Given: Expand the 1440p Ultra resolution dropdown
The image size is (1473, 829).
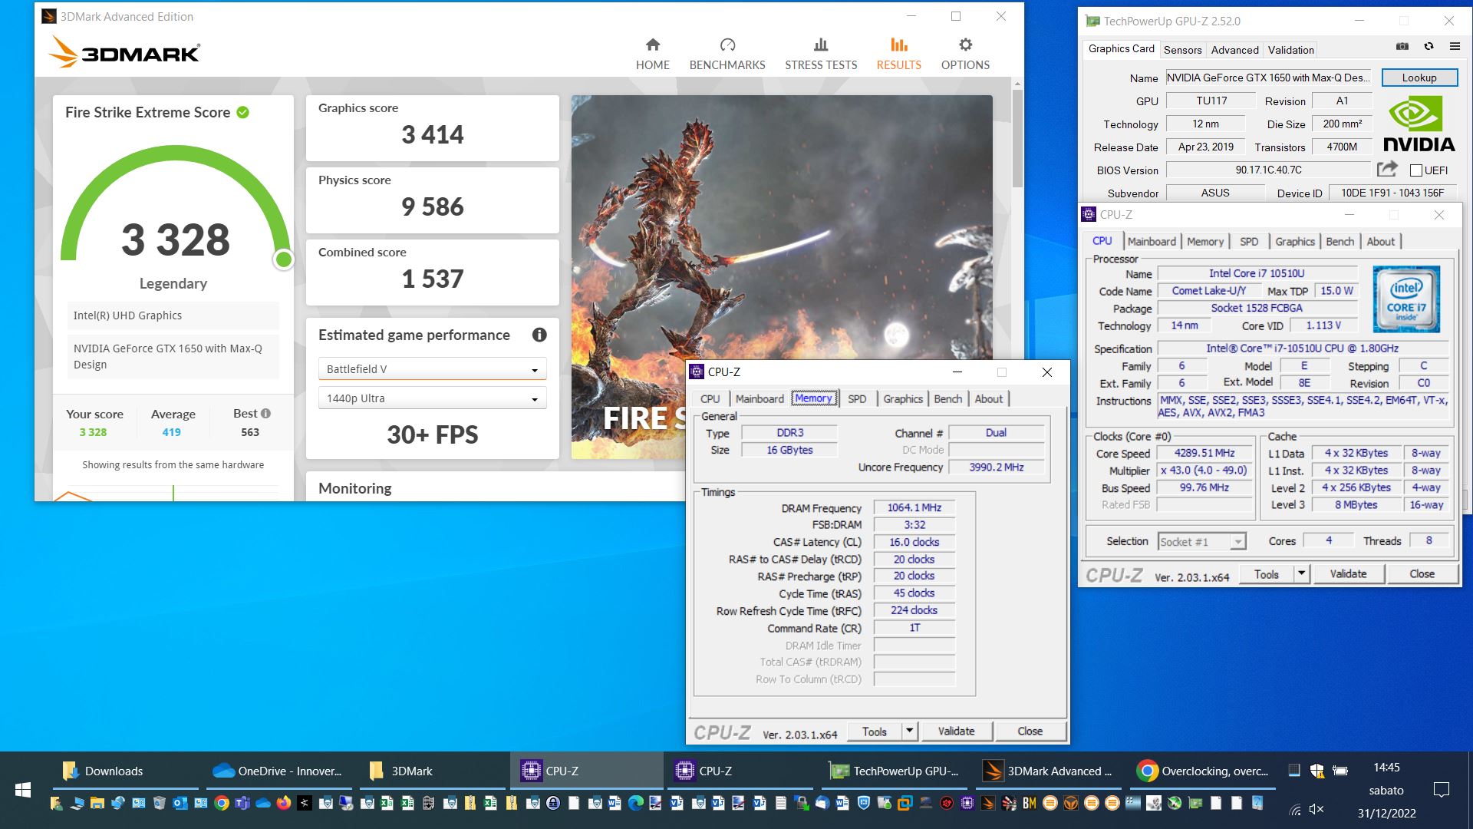Looking at the screenshot, I should point(433,398).
